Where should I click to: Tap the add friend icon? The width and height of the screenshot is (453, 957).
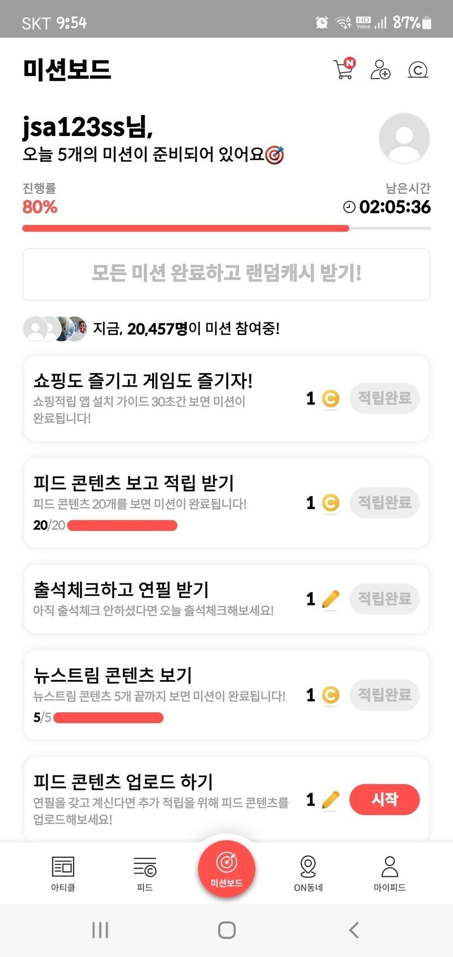(x=380, y=70)
